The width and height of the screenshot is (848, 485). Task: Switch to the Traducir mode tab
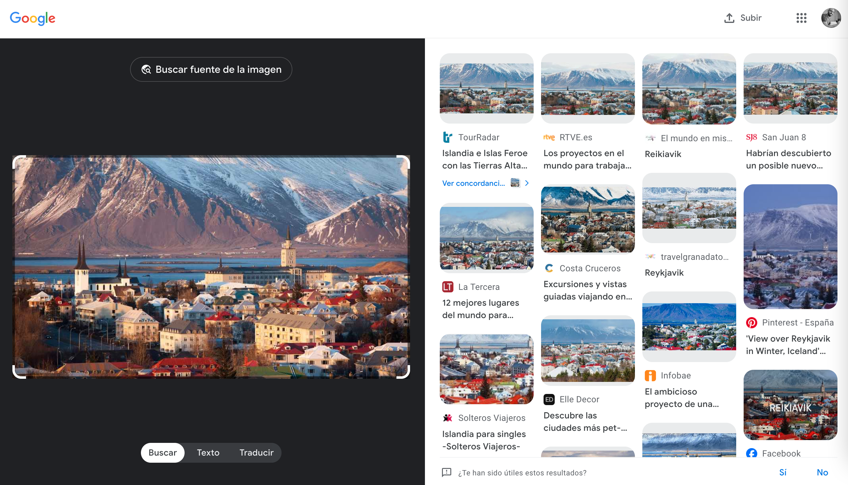click(256, 452)
